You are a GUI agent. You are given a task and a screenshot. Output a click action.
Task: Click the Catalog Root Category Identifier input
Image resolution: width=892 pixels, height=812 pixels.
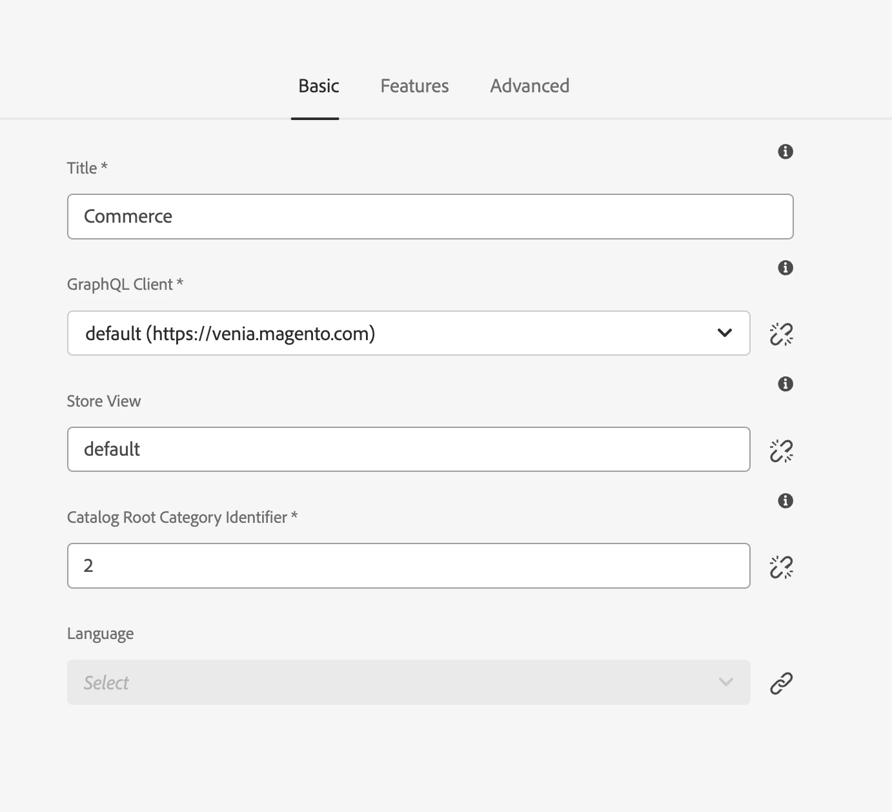(x=408, y=566)
